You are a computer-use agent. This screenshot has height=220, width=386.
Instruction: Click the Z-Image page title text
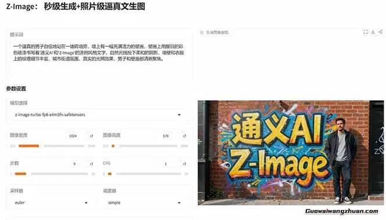click(76, 6)
